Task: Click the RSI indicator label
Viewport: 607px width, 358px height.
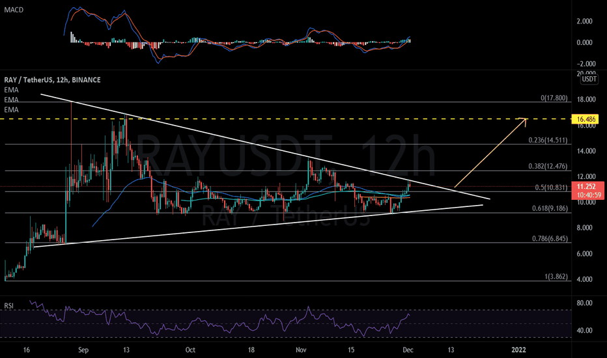Action: [x=8, y=306]
